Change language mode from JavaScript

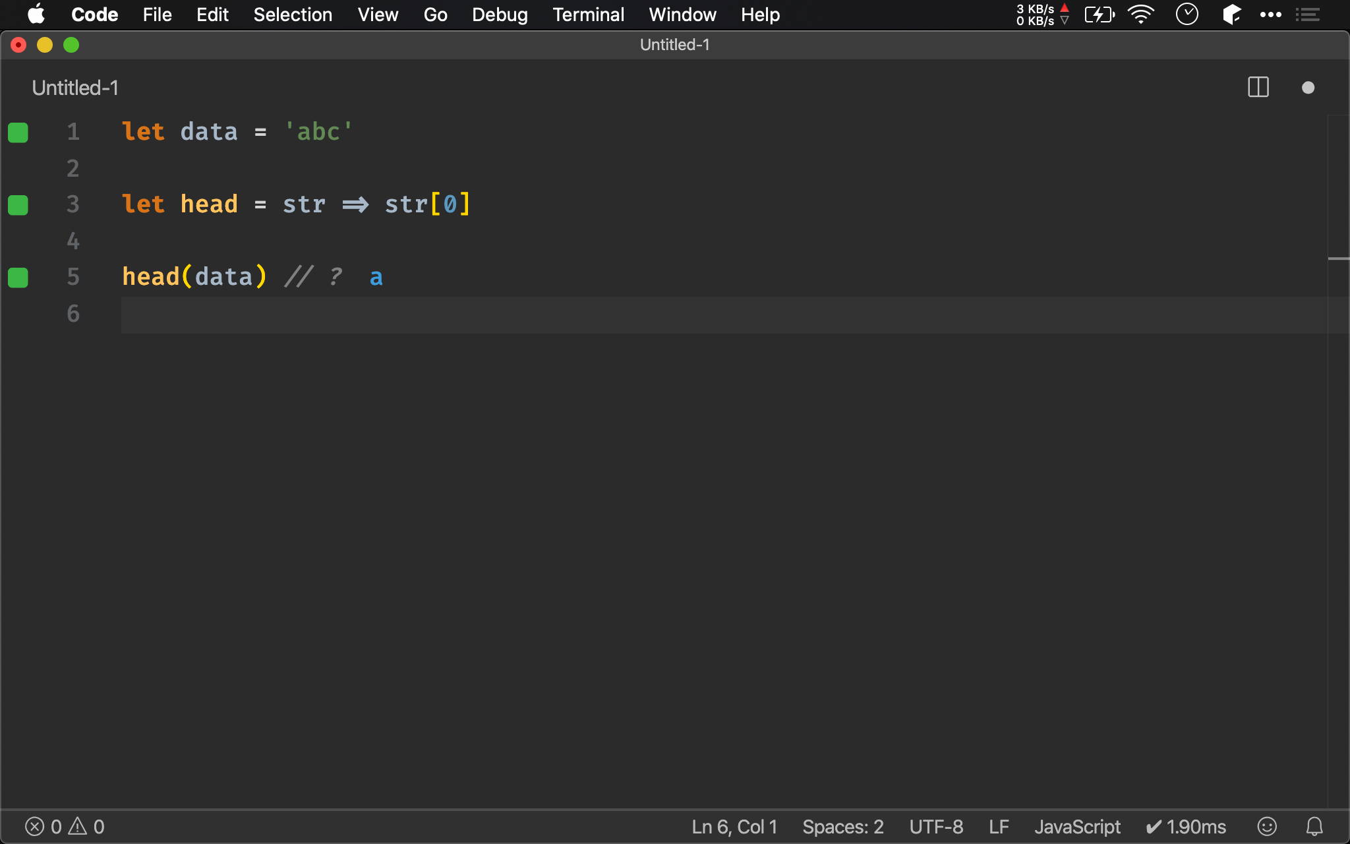1077,827
